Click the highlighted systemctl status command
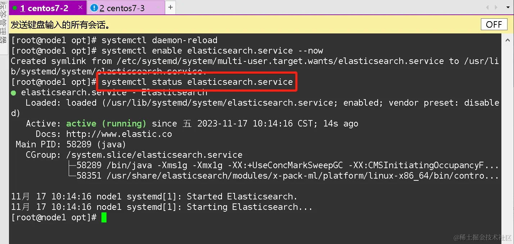 point(197,82)
